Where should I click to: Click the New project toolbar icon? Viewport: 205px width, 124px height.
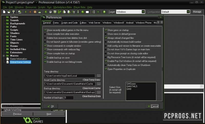point(4,12)
